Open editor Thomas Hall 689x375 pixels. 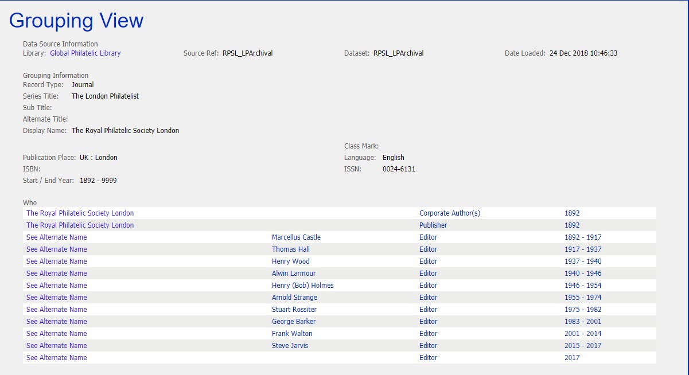292,249
